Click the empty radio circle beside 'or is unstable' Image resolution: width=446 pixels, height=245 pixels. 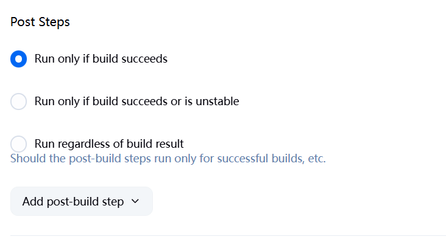[19, 102]
